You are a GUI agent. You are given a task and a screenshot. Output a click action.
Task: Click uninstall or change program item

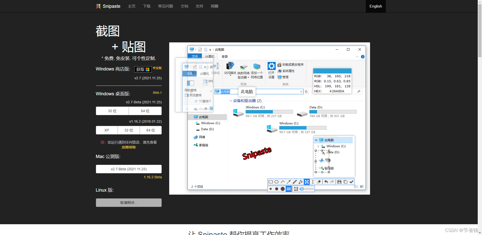pyautogui.click(x=290, y=65)
